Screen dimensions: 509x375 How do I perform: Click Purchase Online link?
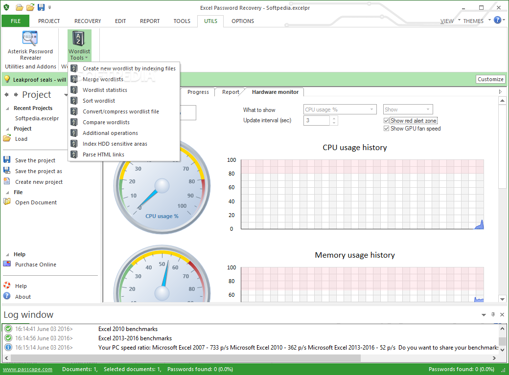36,265
